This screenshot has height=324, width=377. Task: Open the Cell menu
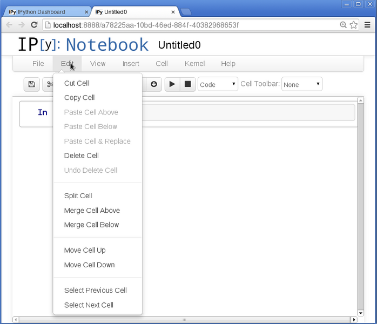[161, 64]
